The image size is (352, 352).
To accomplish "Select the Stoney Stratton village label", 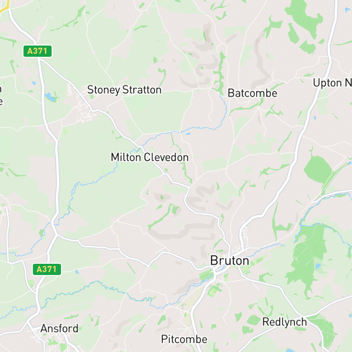I will click(x=124, y=90).
